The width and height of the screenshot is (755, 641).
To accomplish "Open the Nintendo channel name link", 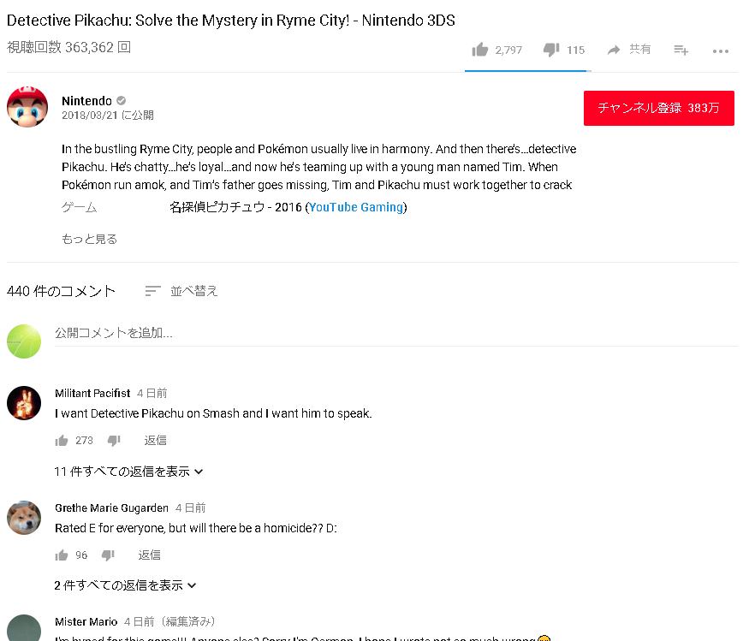I will 86,101.
